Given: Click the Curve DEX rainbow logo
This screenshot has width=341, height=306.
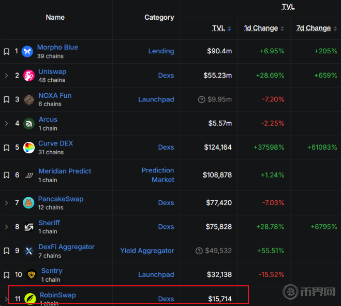Looking at the screenshot, I should 29,148.
